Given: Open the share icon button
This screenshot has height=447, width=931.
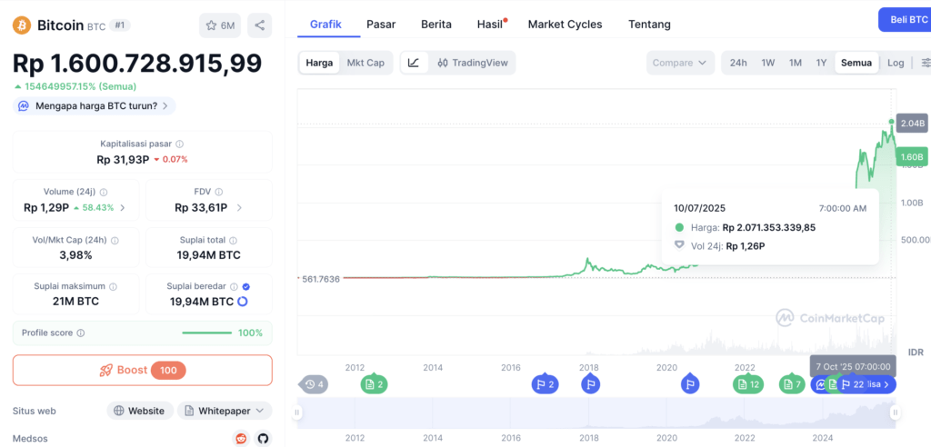Looking at the screenshot, I should 259,25.
